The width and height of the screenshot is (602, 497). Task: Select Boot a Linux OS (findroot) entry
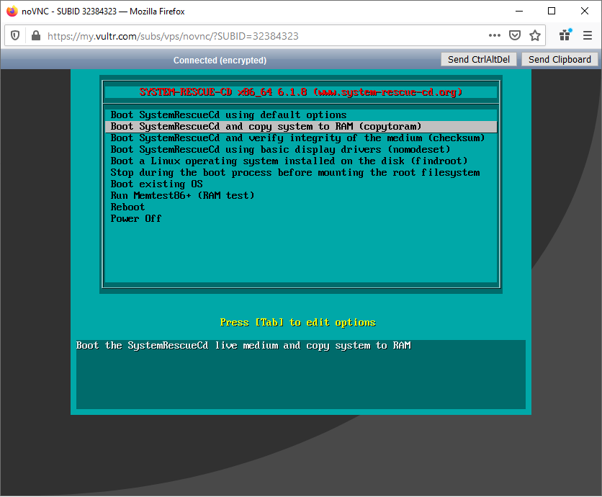302,161
